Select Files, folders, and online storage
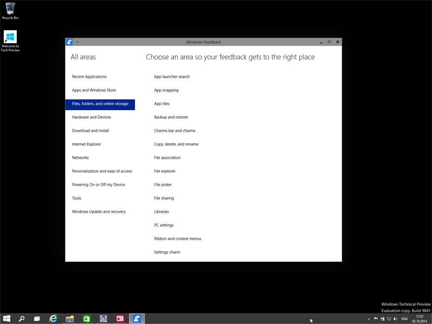432x324 pixels. point(100,104)
